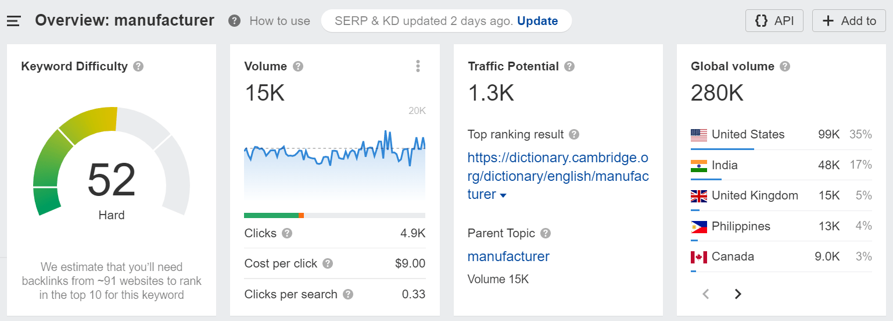Click help icon next to Volume heading
Image resolution: width=893 pixels, height=321 pixels.
point(298,66)
